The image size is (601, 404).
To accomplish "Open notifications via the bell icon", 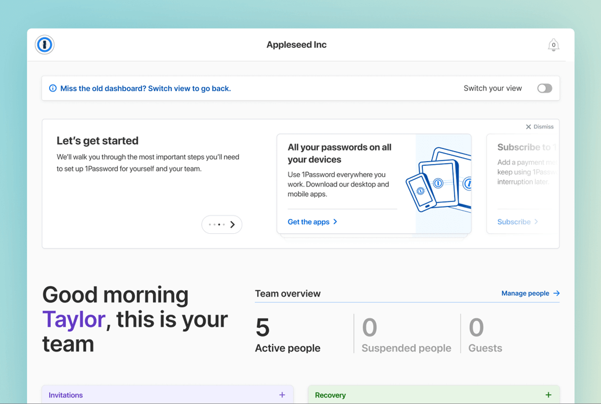I will 553,44.
